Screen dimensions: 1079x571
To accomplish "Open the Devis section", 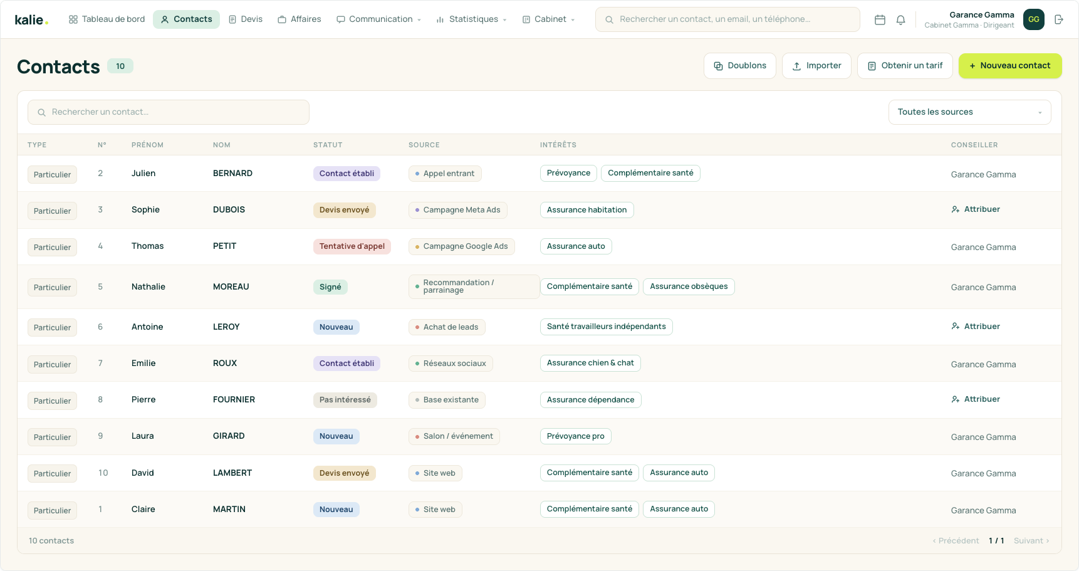I will point(246,19).
